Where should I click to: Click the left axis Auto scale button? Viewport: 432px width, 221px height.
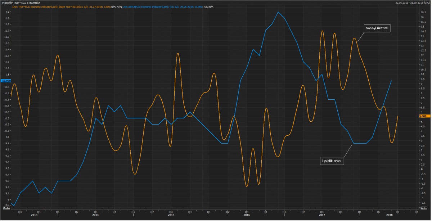click(x=6, y=208)
